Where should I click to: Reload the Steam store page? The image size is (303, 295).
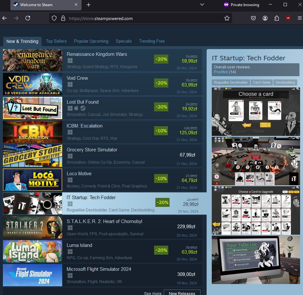point(28,18)
